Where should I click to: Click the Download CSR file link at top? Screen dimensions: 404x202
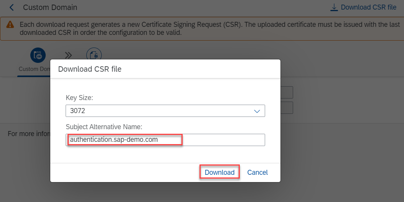(363, 7)
